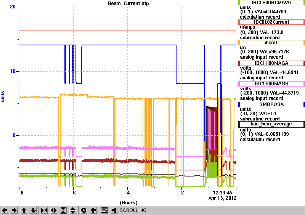
Task: Click the VAL=0.044783 reading
Action: pyautogui.click(x=270, y=12)
